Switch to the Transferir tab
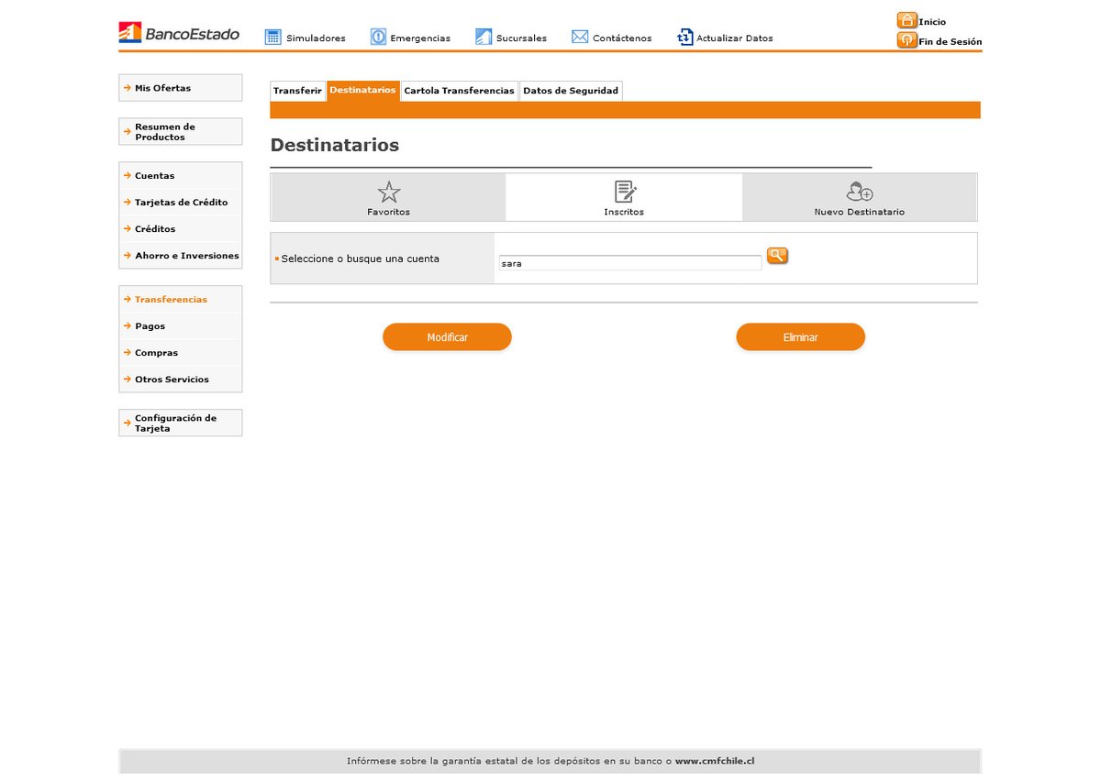Screen dimensions: 1101x782 (297, 91)
